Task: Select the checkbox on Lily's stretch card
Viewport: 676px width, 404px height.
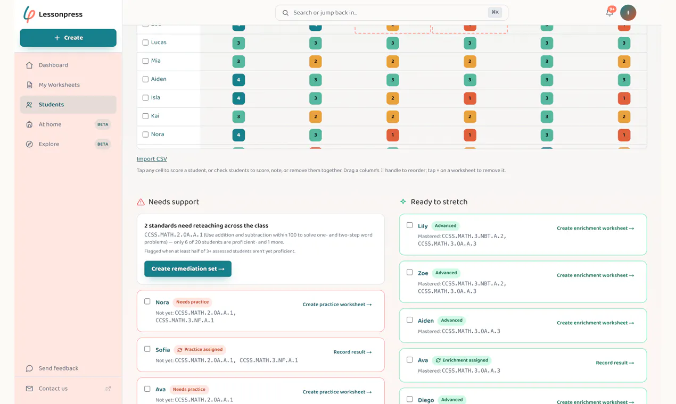Action: 410,225
